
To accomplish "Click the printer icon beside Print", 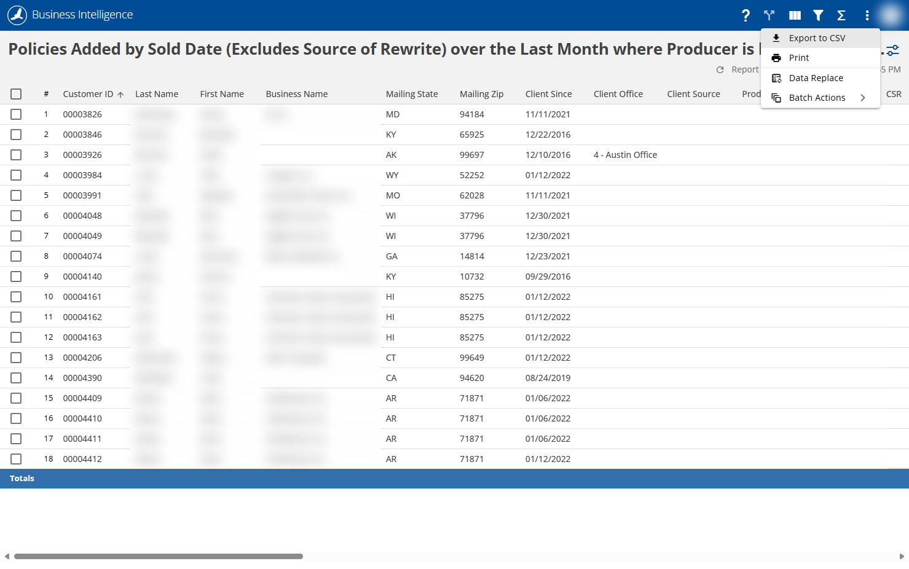I will tap(776, 58).
